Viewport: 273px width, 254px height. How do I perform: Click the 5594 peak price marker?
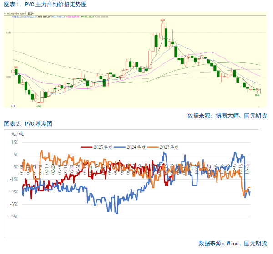[162, 21]
